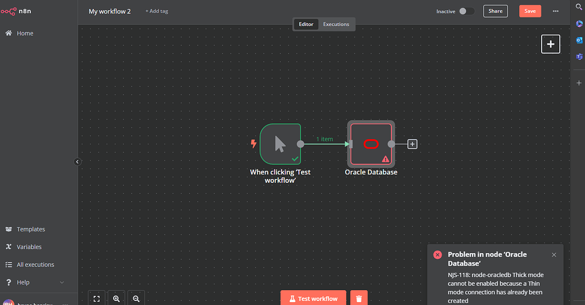The height and width of the screenshot is (305, 585).
Task: Fit workflow to view icon
Action: point(97,298)
